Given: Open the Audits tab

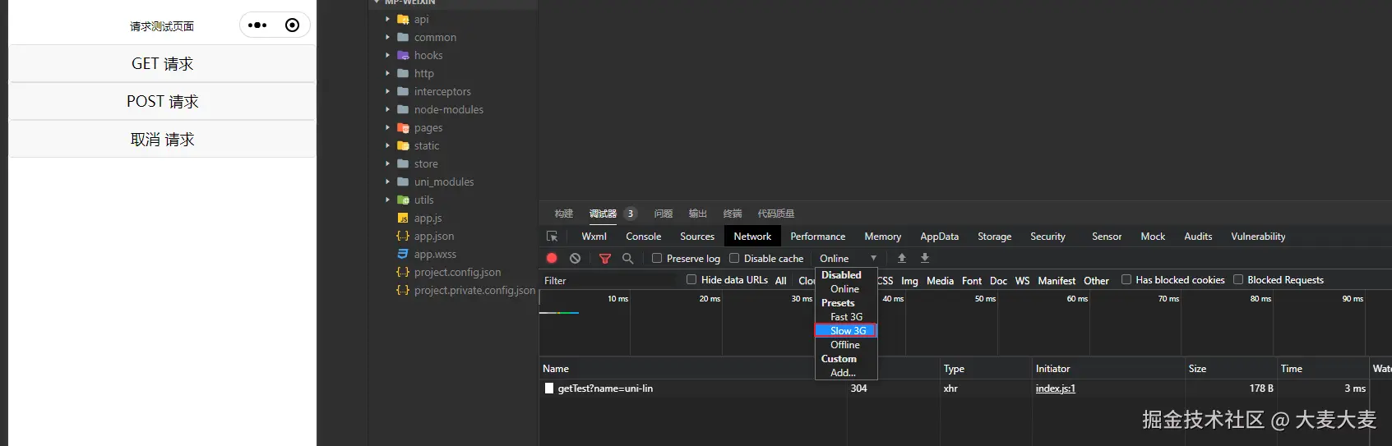Looking at the screenshot, I should 1198,237.
